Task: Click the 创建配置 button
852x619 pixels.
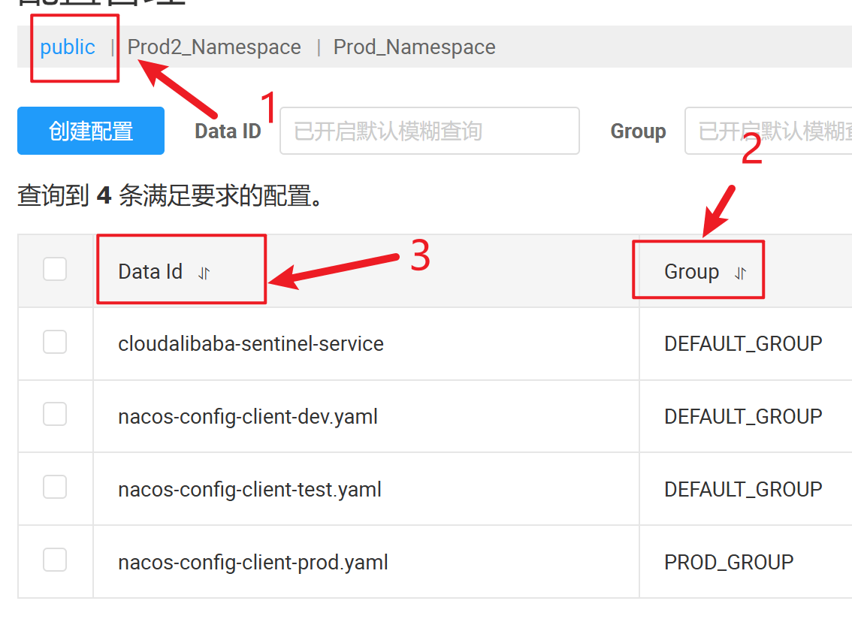Action: pos(91,131)
